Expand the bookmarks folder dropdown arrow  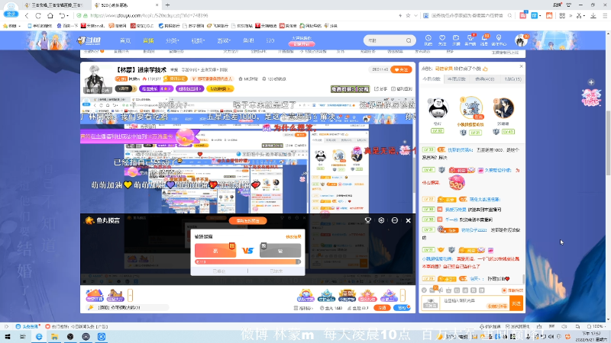click(20, 26)
